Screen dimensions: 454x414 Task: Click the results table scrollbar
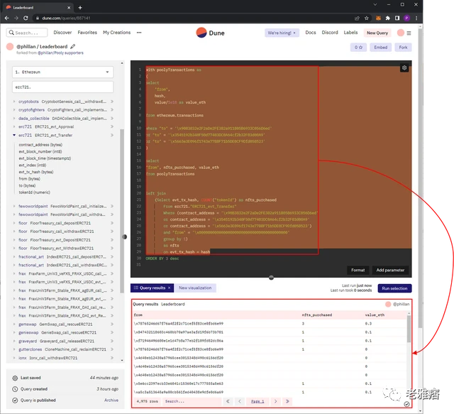point(409,329)
